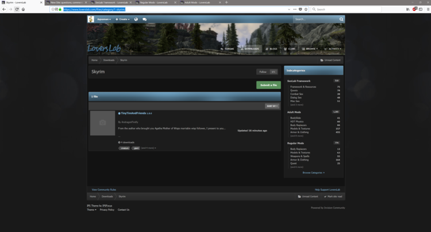
Task: Click the Privacy Policy footer link
Action: (107, 210)
